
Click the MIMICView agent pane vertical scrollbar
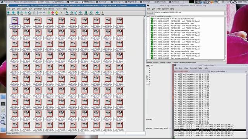[144, 74]
